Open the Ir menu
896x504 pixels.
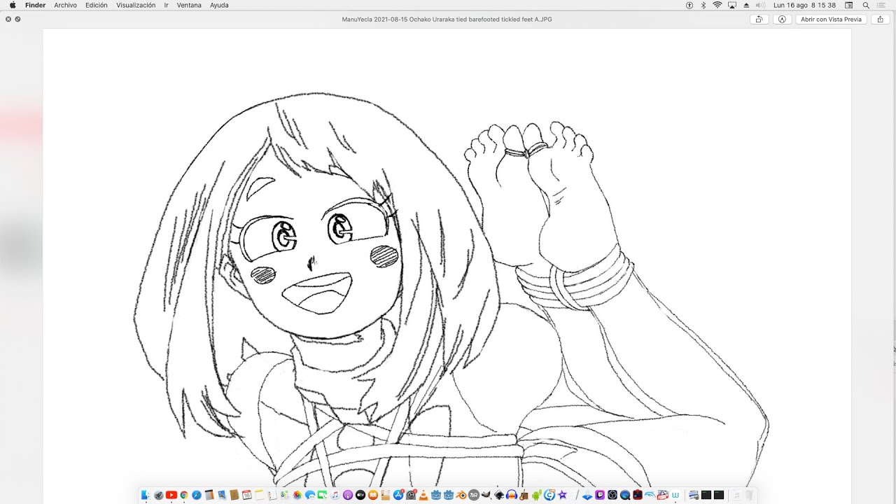pos(166,5)
